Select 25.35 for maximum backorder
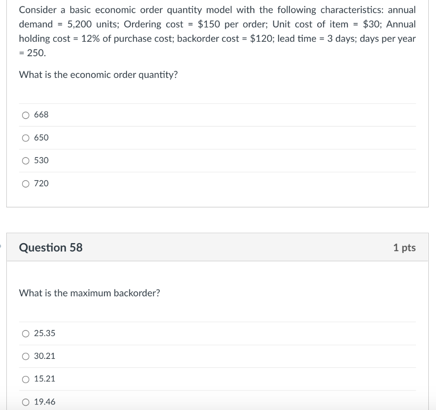The width and height of the screenshot is (436, 410). pyautogui.click(x=26, y=333)
